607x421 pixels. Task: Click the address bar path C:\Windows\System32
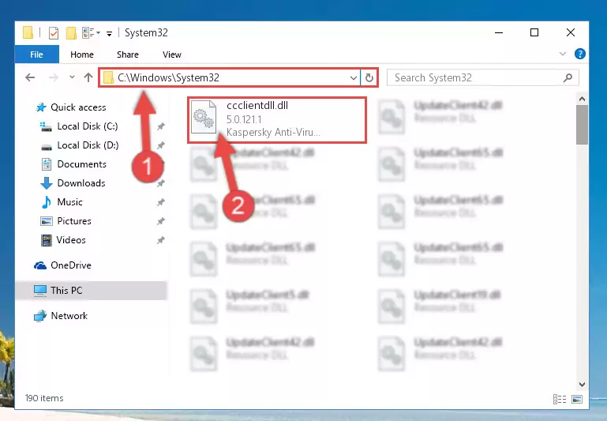point(168,77)
